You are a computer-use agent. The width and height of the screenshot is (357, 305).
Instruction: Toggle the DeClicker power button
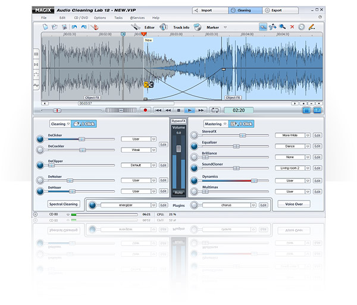(40, 139)
